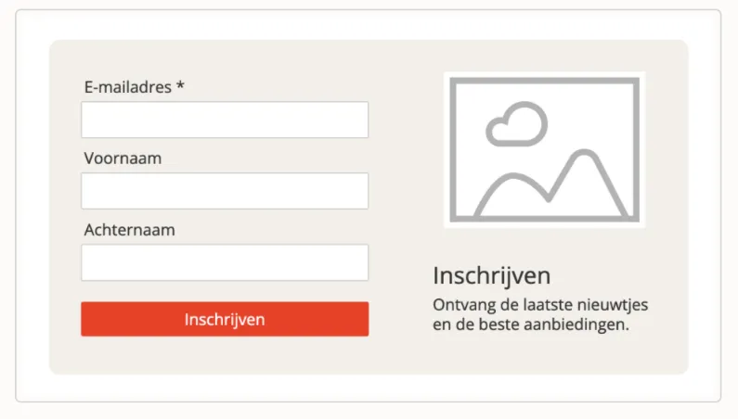This screenshot has height=419, width=738.
Task: Click the word "Ontvang" in description
Action: coord(461,304)
